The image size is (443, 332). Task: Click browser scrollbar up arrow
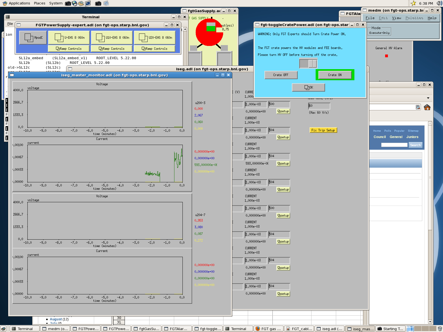pos(430,123)
